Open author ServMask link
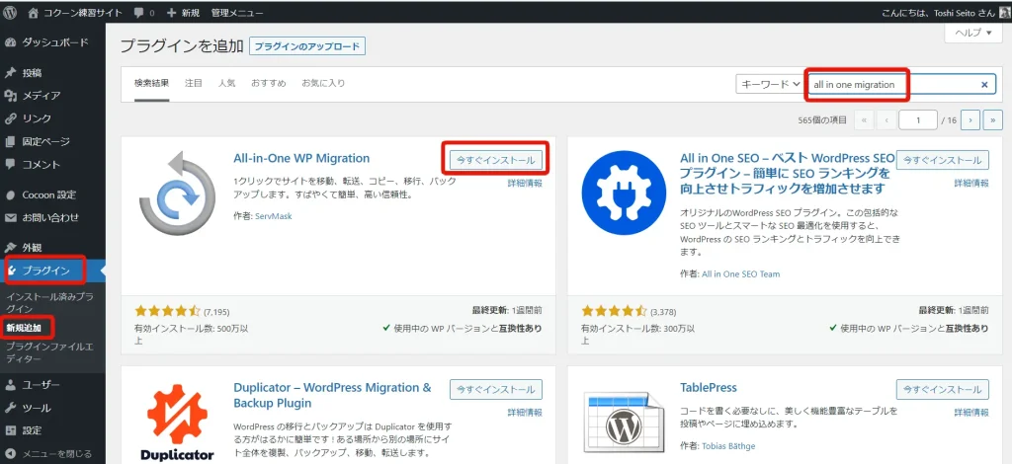This screenshot has height=464, width=1012. tap(272, 216)
